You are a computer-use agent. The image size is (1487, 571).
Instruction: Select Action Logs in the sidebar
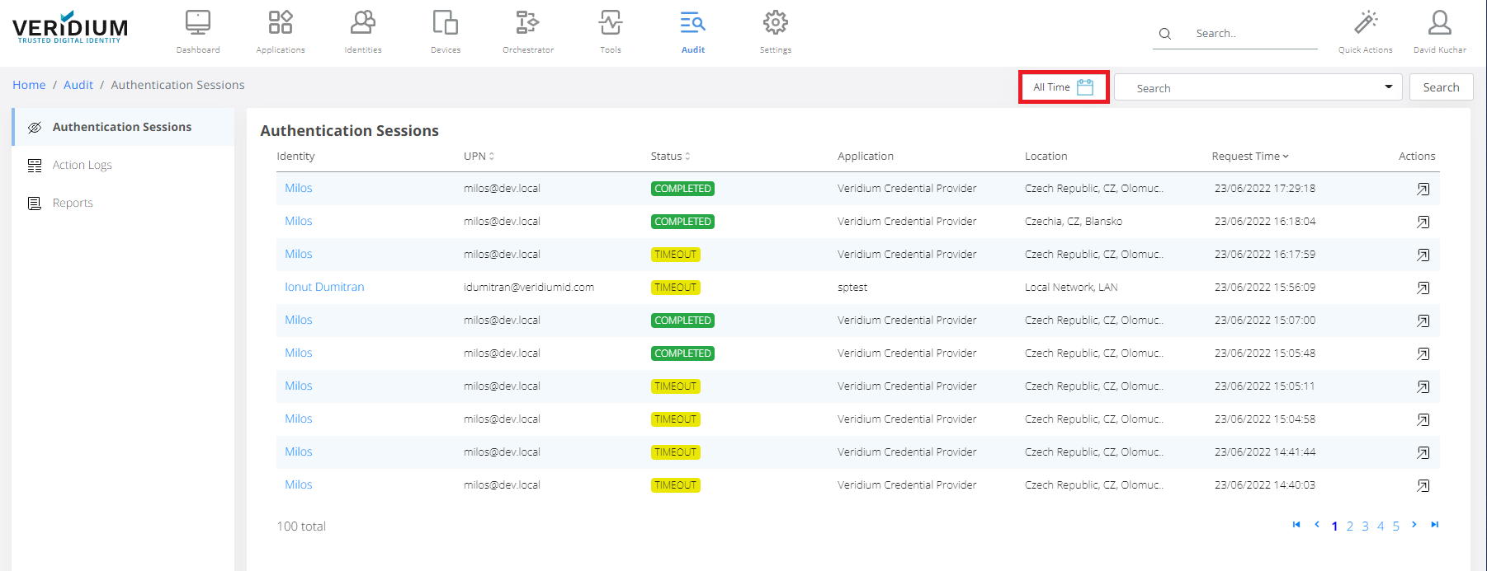click(82, 165)
